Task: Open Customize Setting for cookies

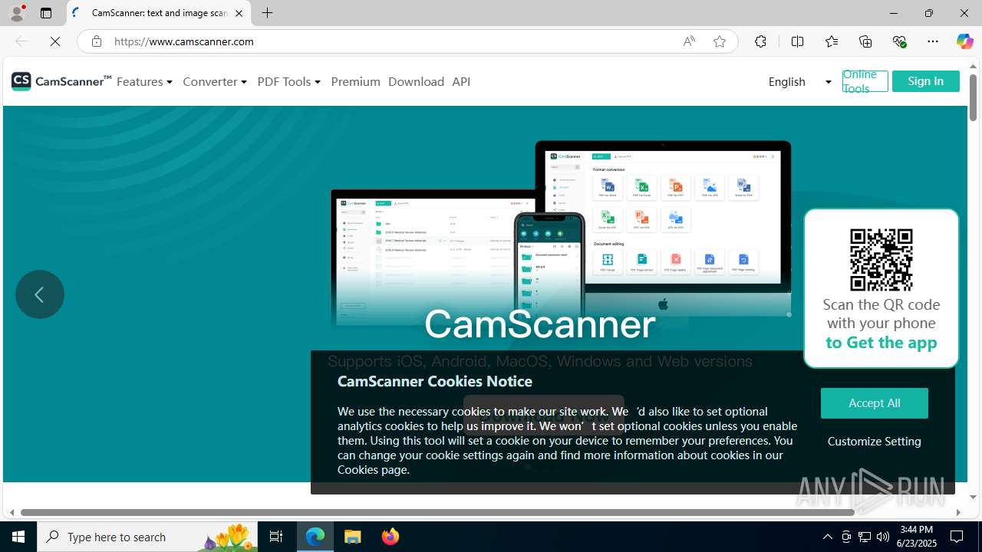Action: coord(874,441)
